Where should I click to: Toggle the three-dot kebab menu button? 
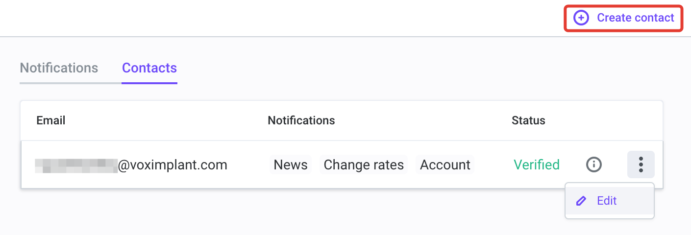click(x=641, y=164)
